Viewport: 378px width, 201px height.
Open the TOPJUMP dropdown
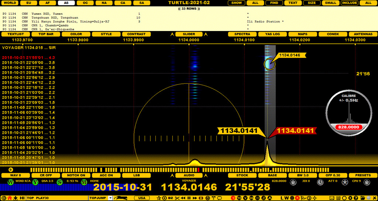(x=100, y=198)
